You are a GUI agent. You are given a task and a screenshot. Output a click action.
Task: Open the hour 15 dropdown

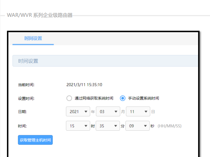pyautogui.click(x=78, y=126)
